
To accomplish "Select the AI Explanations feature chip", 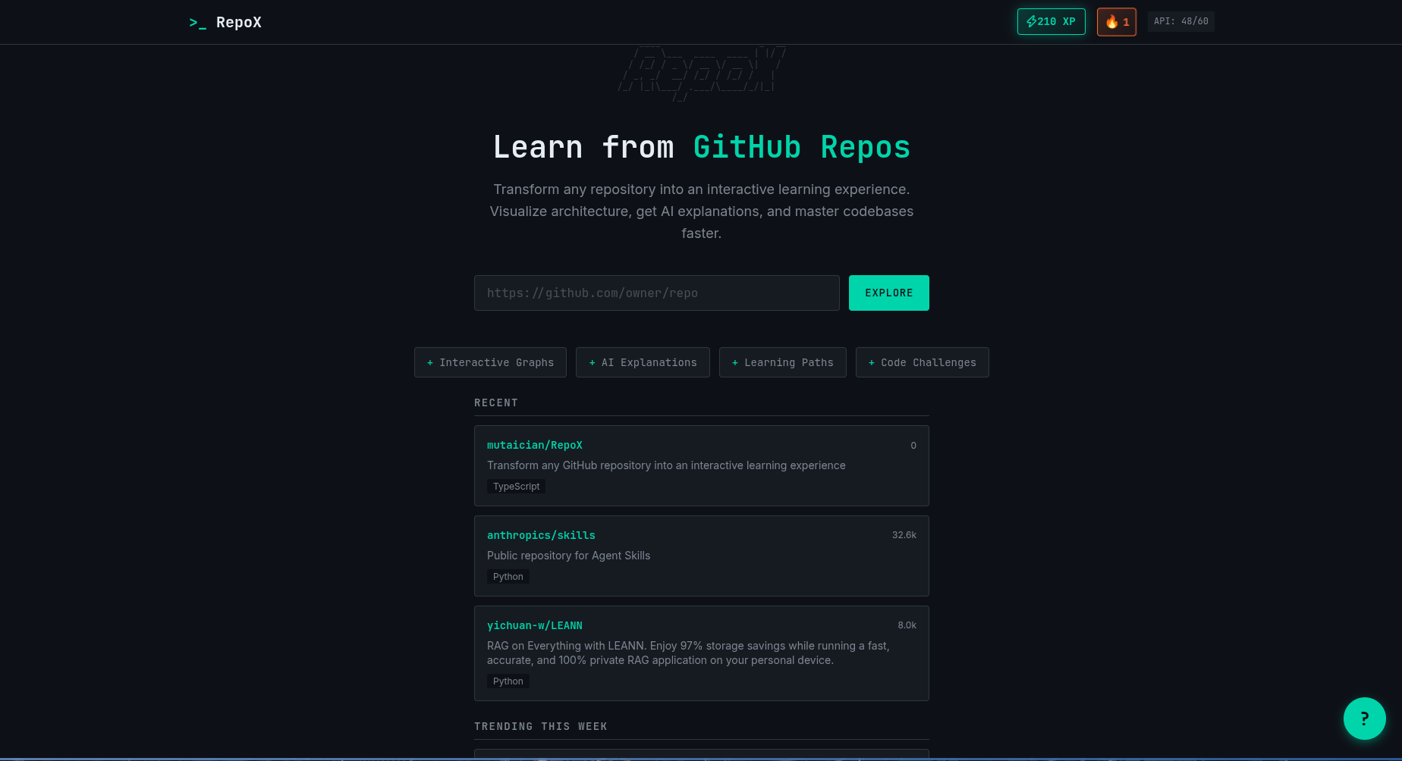I will [x=643, y=362].
